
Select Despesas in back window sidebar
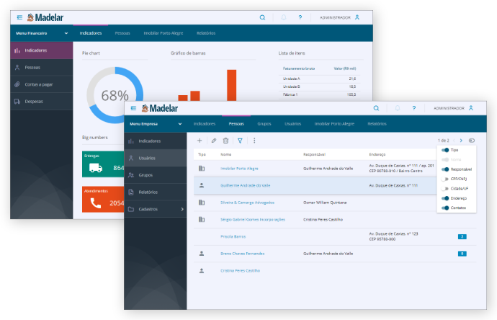pos(42,102)
